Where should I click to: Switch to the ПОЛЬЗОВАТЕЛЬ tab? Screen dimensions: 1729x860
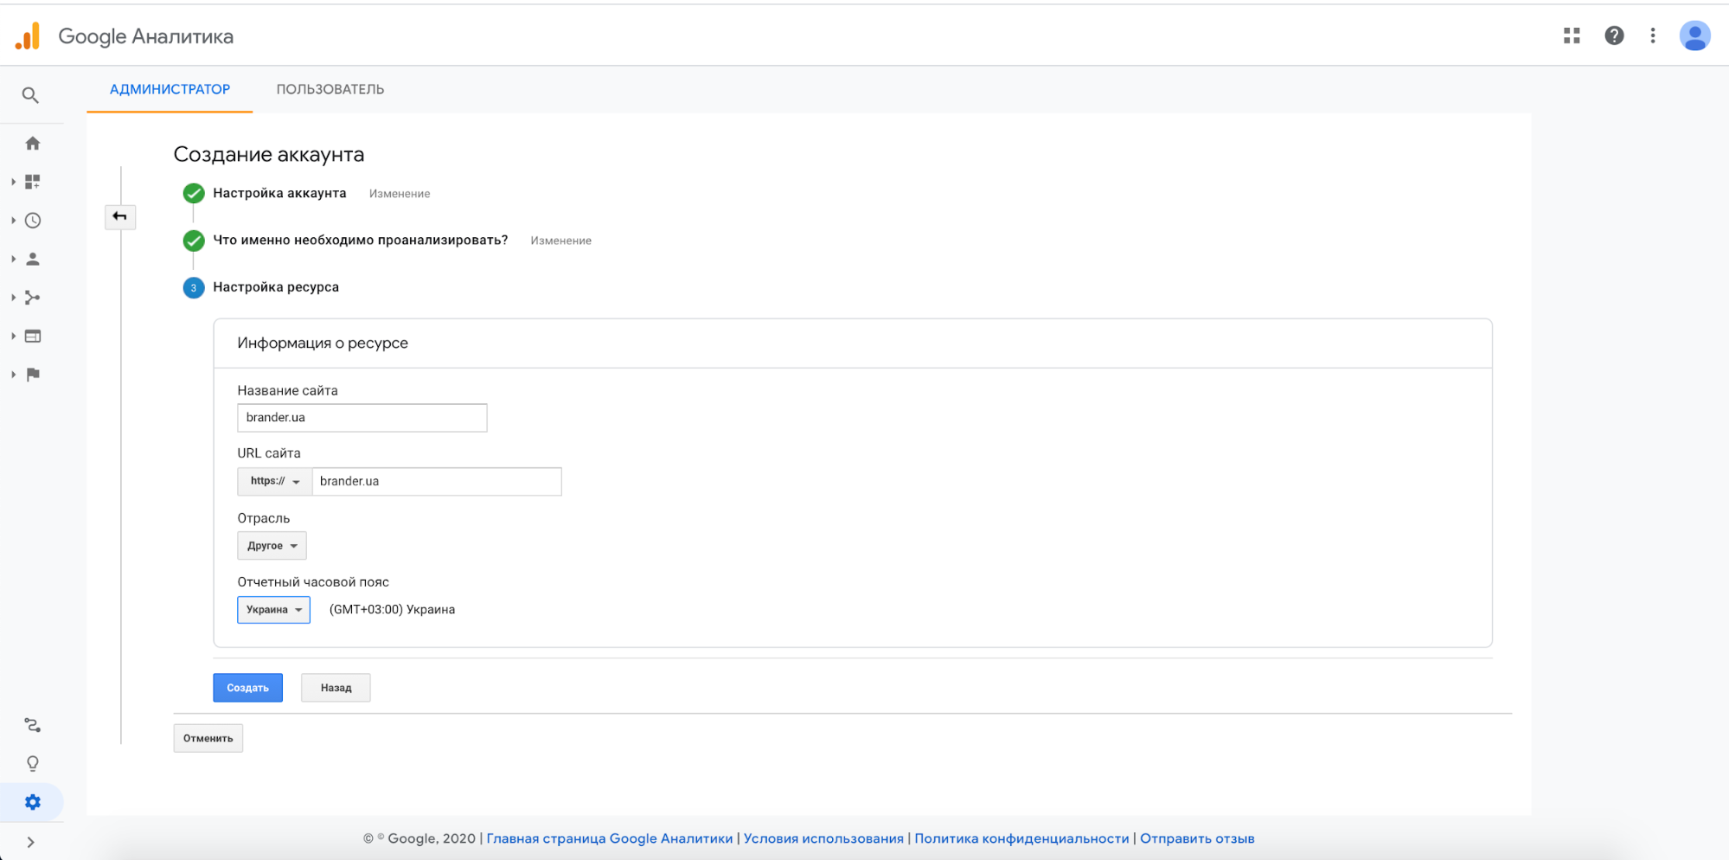point(330,89)
